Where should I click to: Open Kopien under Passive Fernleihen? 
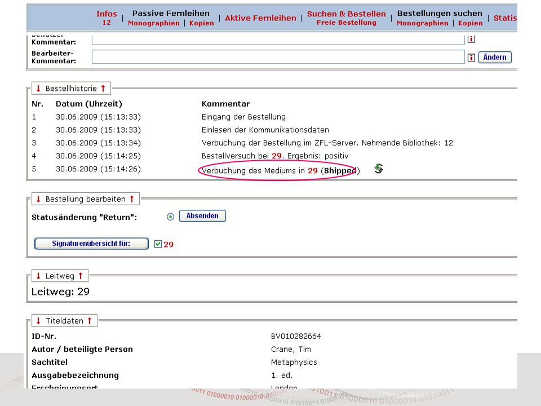(202, 23)
